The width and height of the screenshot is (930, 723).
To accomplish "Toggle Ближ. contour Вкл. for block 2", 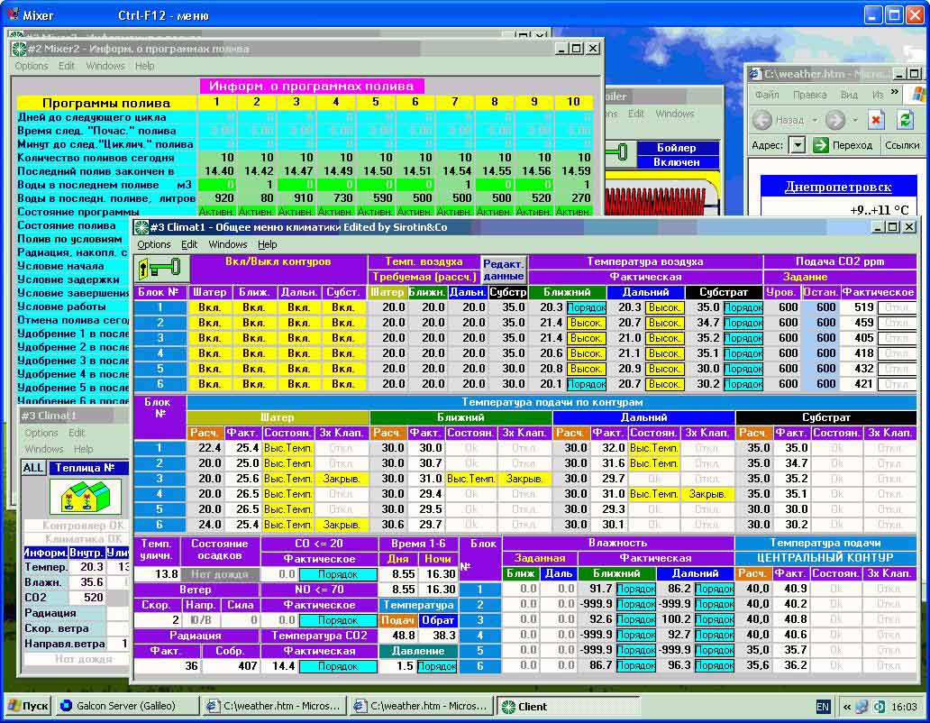I will point(253,323).
